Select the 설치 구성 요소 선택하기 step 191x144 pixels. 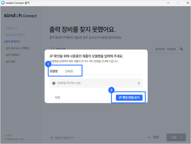point(18,48)
